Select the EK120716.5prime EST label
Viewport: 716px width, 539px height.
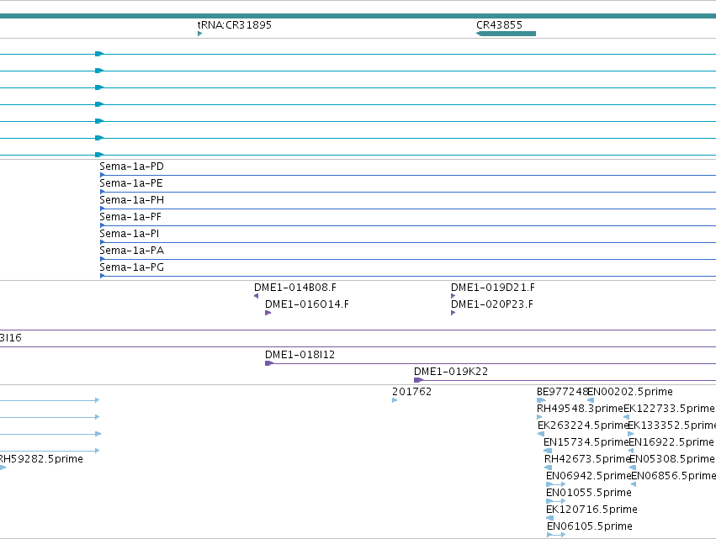[591, 510]
